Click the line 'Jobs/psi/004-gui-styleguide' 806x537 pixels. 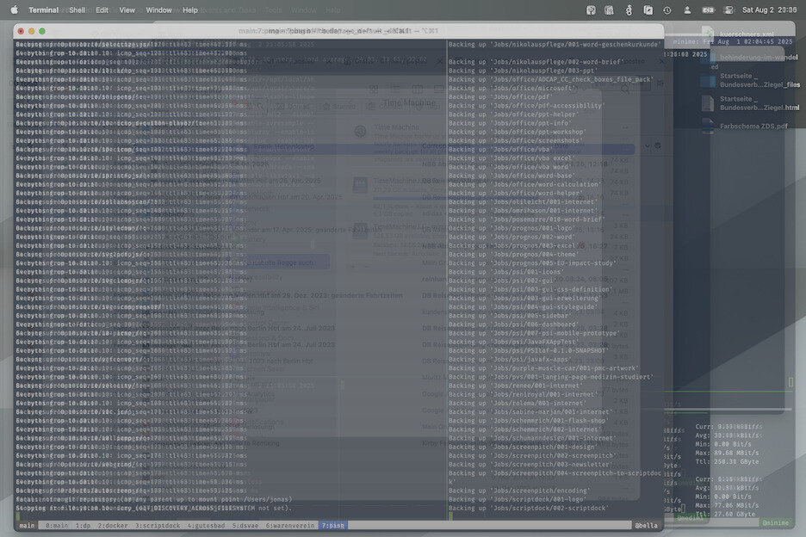524,306
